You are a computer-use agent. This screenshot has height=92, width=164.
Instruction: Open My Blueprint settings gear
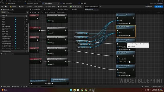tap(28, 12)
